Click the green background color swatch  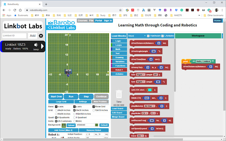[x=96, y=125]
